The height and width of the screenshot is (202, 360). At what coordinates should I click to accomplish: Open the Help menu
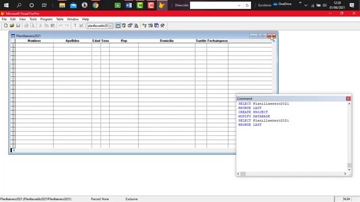85,19
